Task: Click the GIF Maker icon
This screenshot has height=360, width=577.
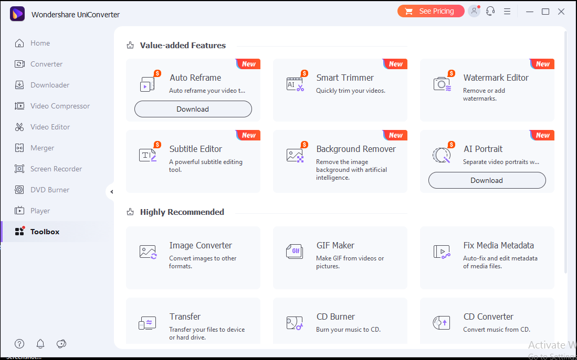Action: [x=295, y=252]
